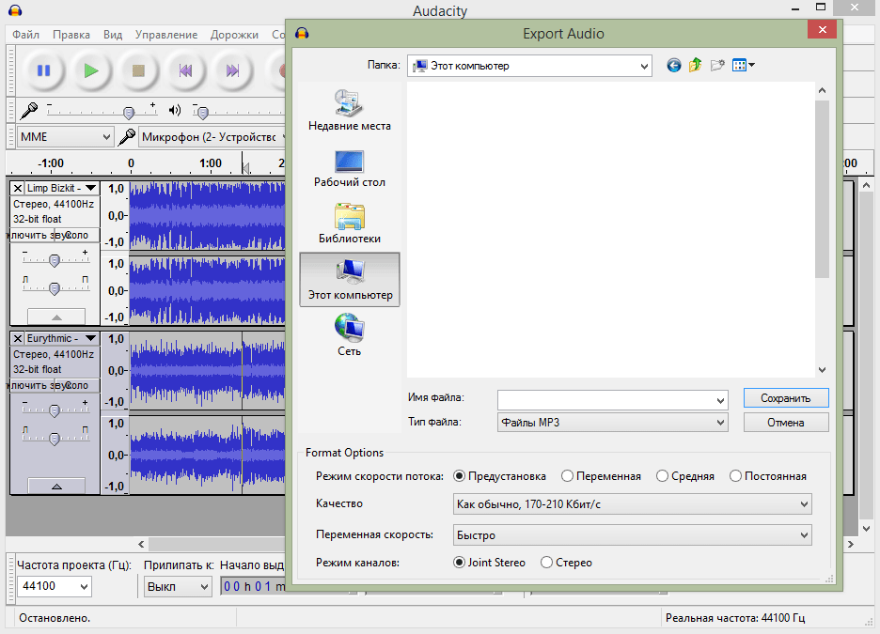The width and height of the screenshot is (880, 634).
Task: Skip to end with the forward button
Action: click(233, 70)
